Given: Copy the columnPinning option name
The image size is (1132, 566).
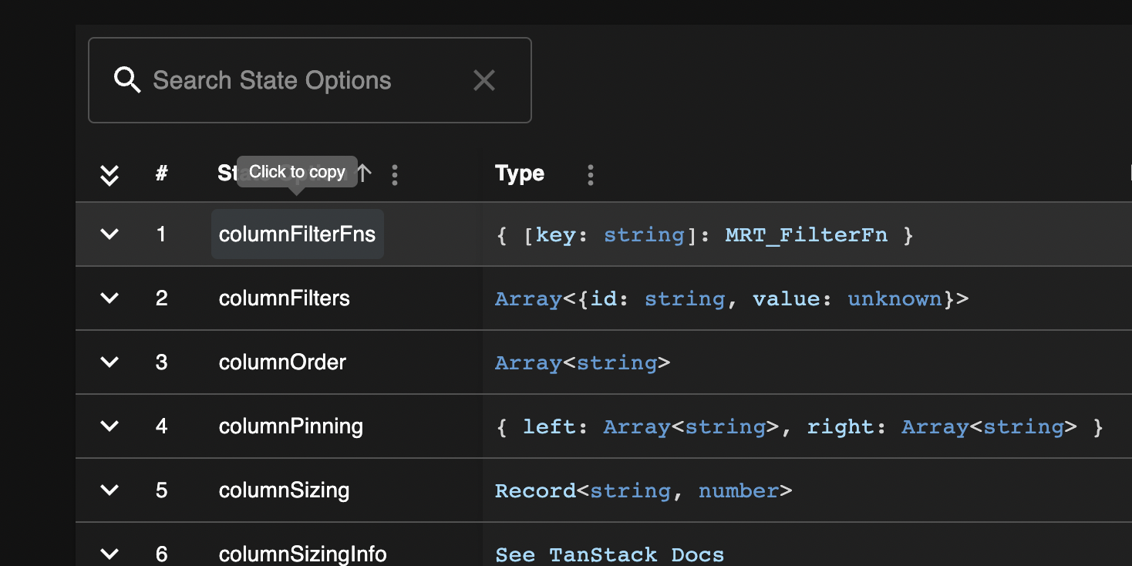Looking at the screenshot, I should (291, 426).
